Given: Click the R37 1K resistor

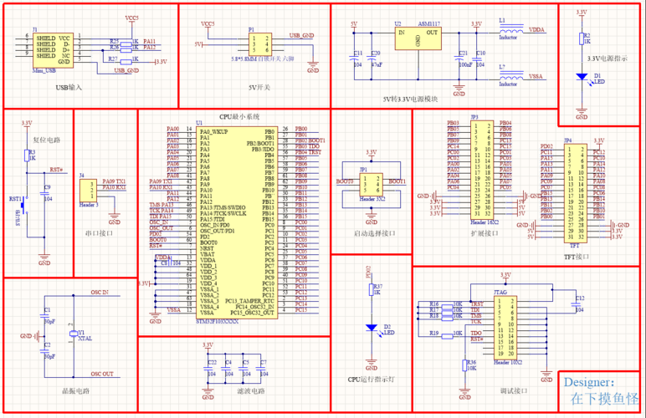Looking at the screenshot, I should pyautogui.click(x=372, y=289).
